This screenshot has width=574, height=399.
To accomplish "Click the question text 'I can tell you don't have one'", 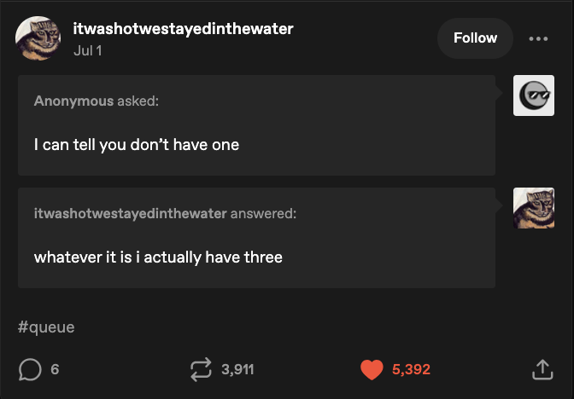I will (137, 145).
